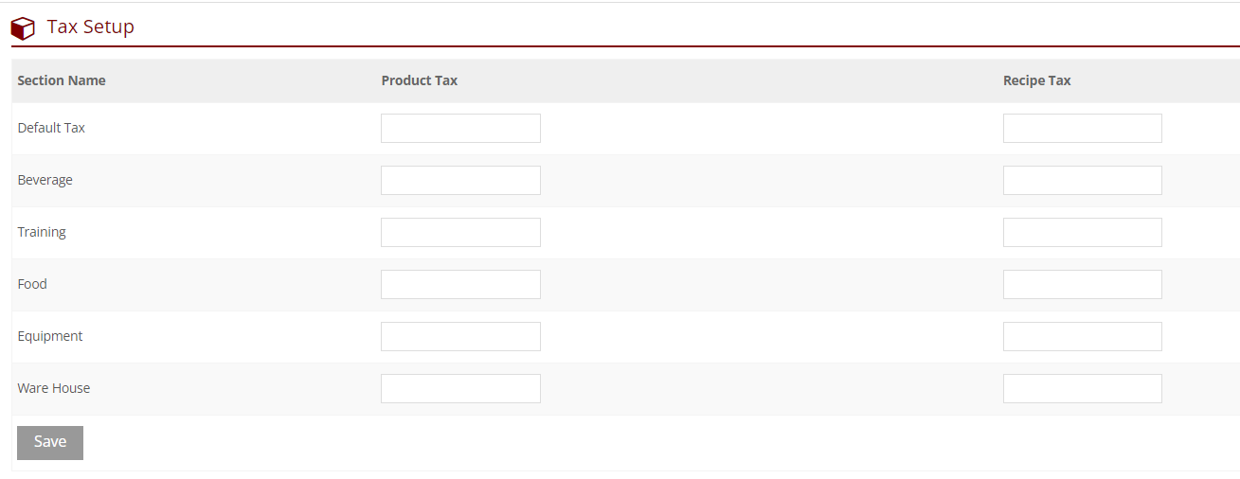The image size is (1240, 479).
Task: Click the Training product tax field
Action: [x=460, y=233]
